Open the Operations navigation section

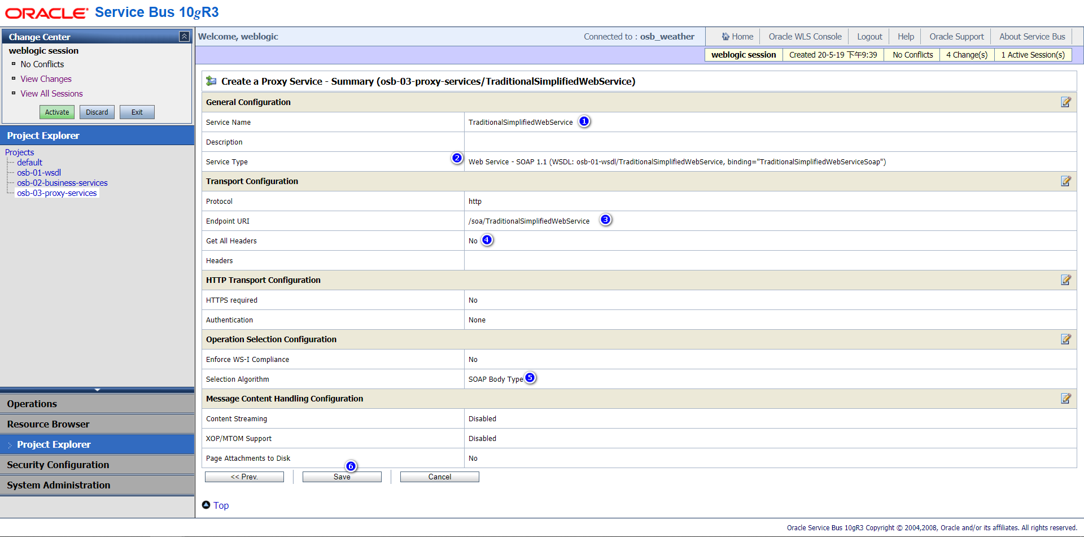(97, 404)
